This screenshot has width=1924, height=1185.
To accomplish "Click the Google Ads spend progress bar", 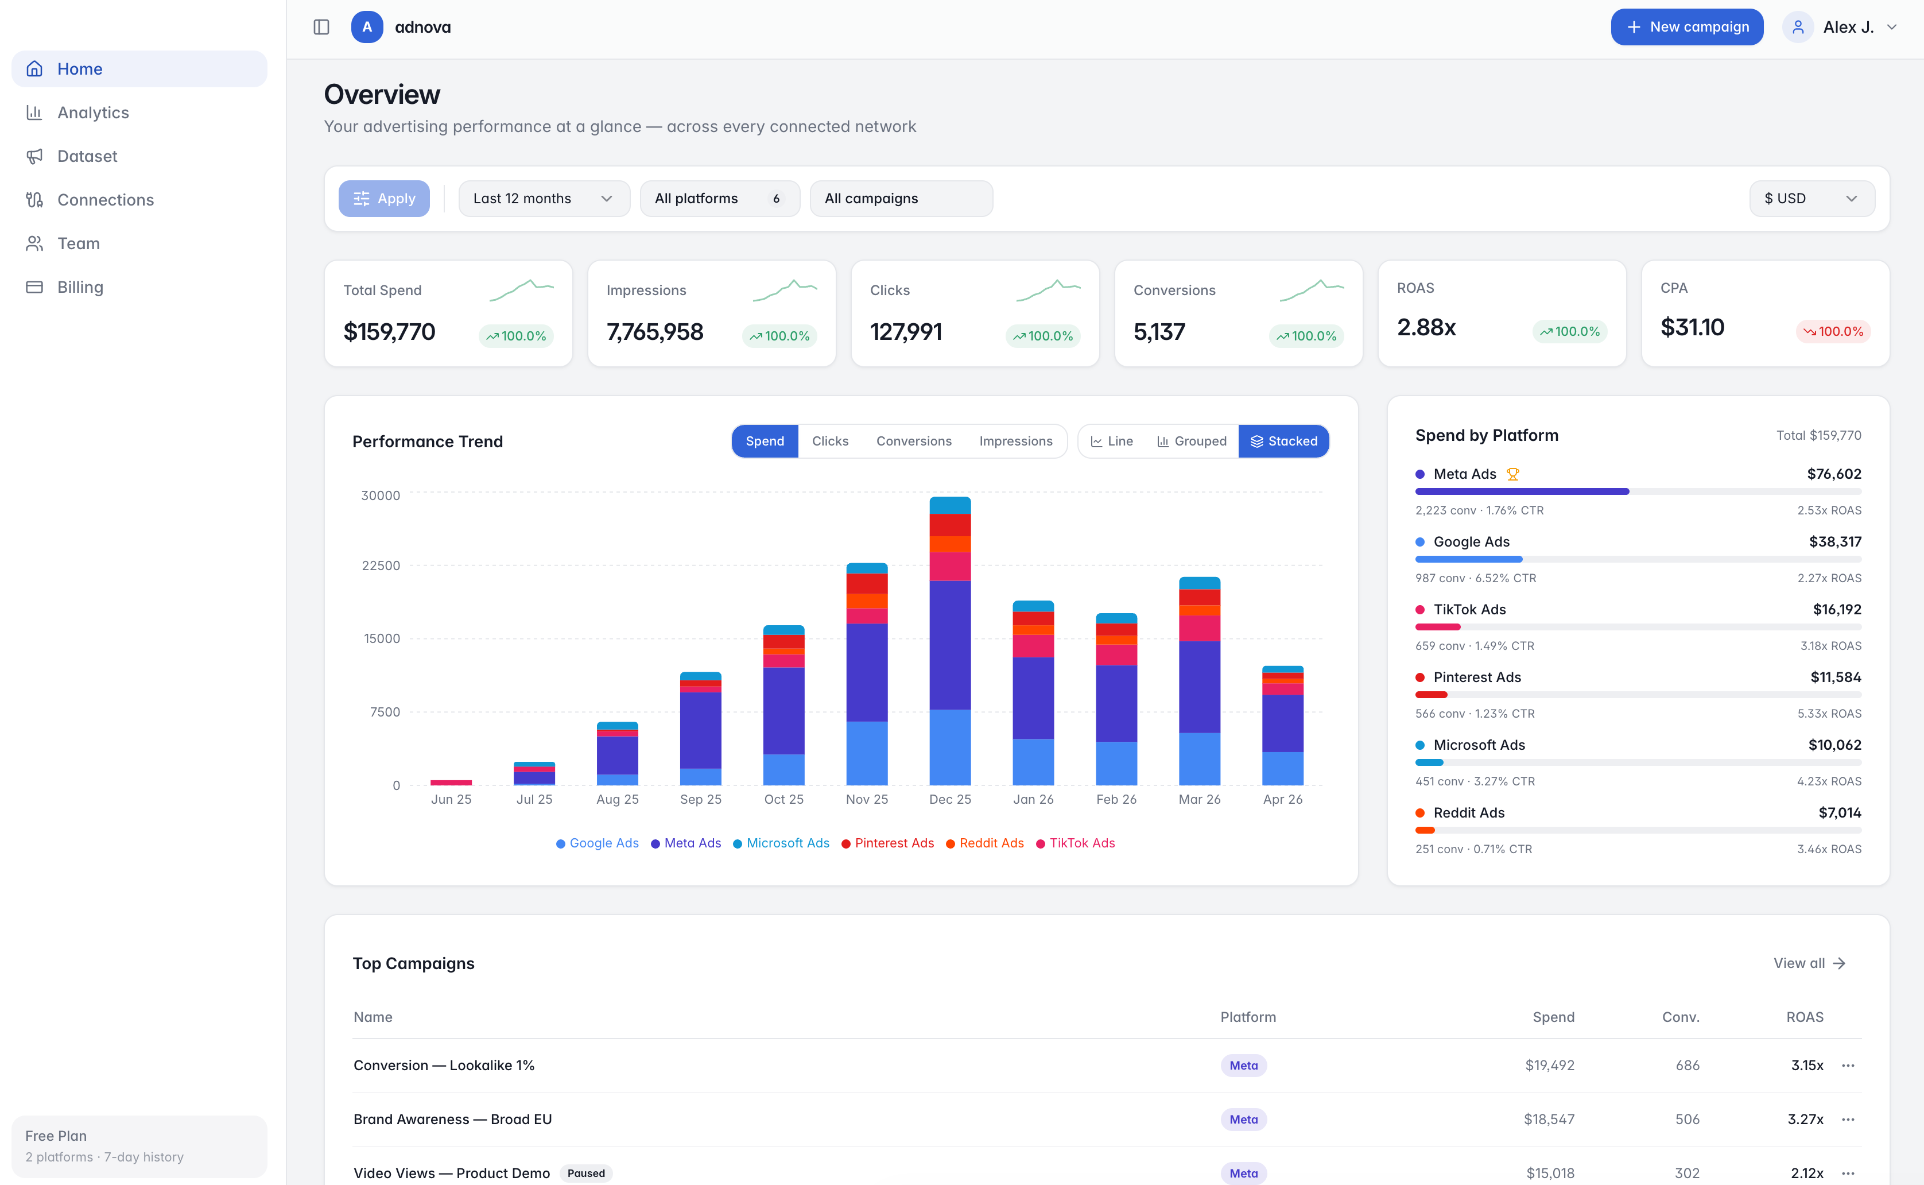I will tap(1638, 560).
